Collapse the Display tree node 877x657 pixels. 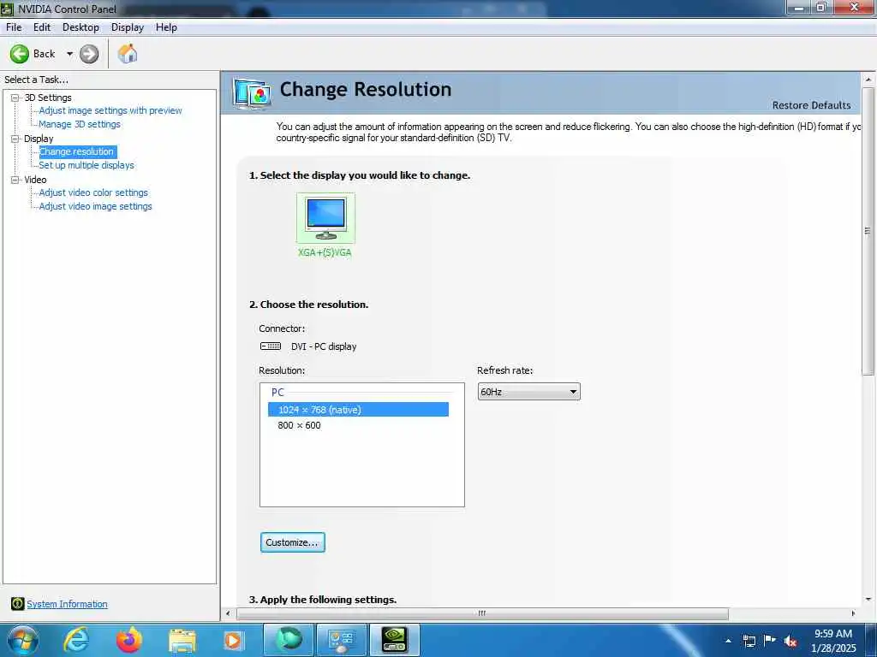click(15, 139)
